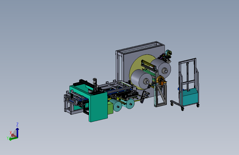The width and height of the screenshot is (239, 155).
Task: Select the vertical cylinder post on the conveyor
Action: (95, 85)
